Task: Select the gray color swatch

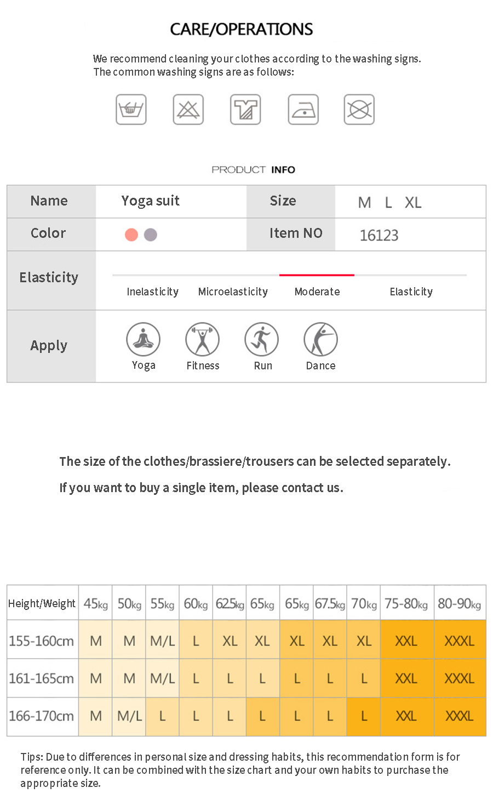Action: pyautogui.click(x=151, y=235)
